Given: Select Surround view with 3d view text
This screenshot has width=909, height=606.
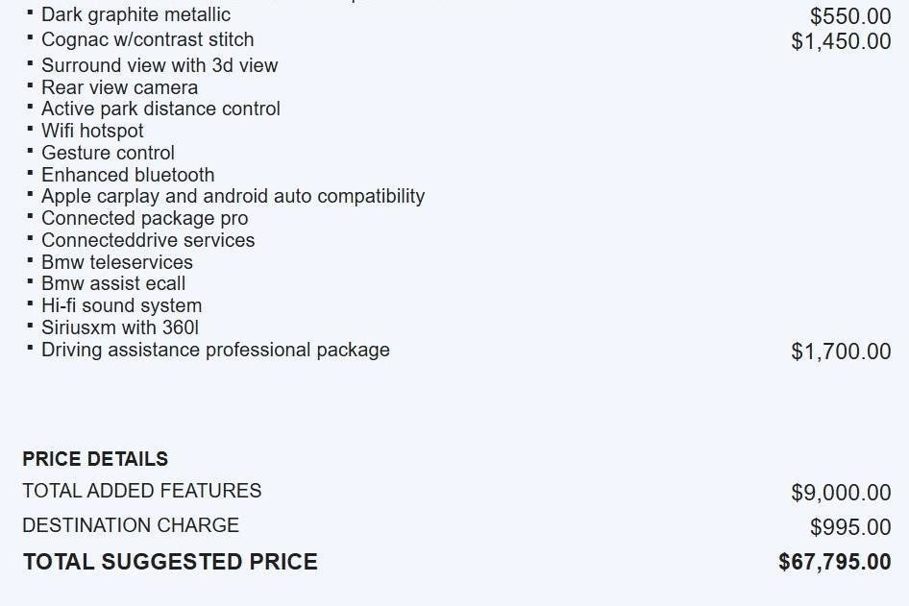Looking at the screenshot, I should pyautogui.click(x=160, y=66).
